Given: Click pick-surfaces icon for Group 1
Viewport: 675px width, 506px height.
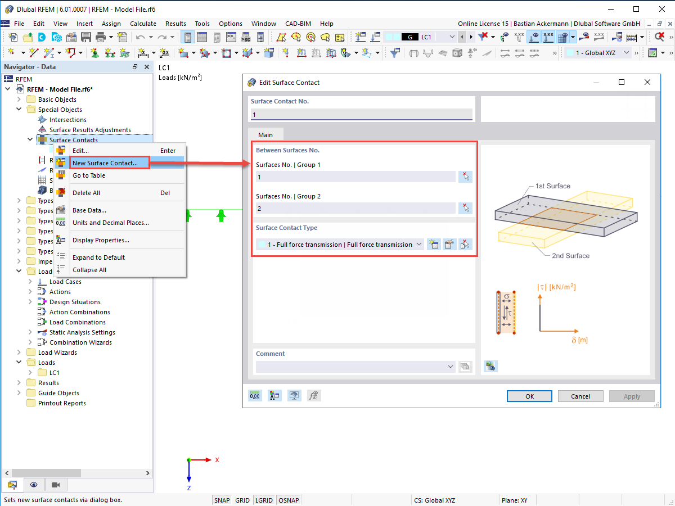Looking at the screenshot, I should tap(465, 177).
